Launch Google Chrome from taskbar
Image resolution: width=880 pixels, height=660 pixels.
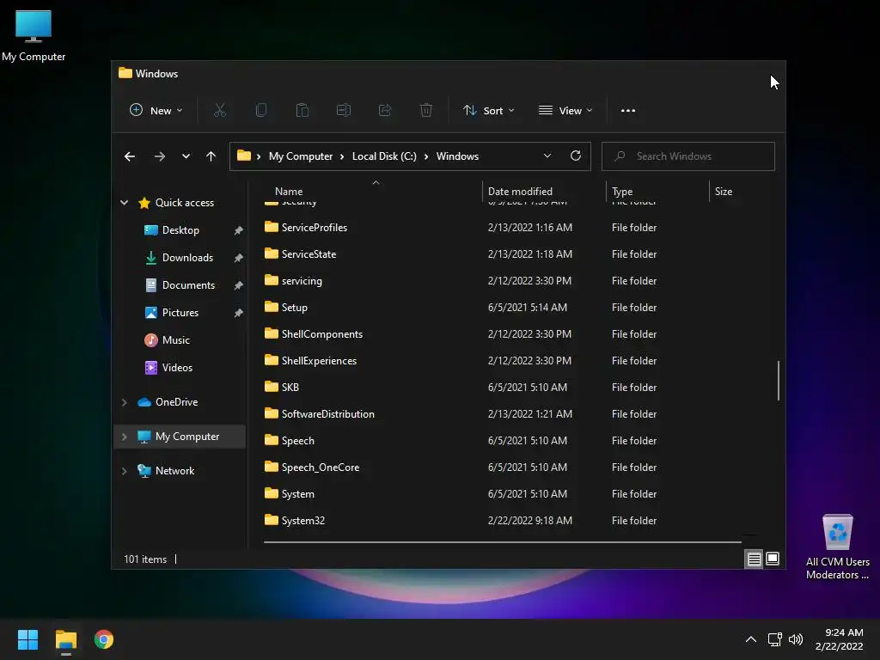104,639
